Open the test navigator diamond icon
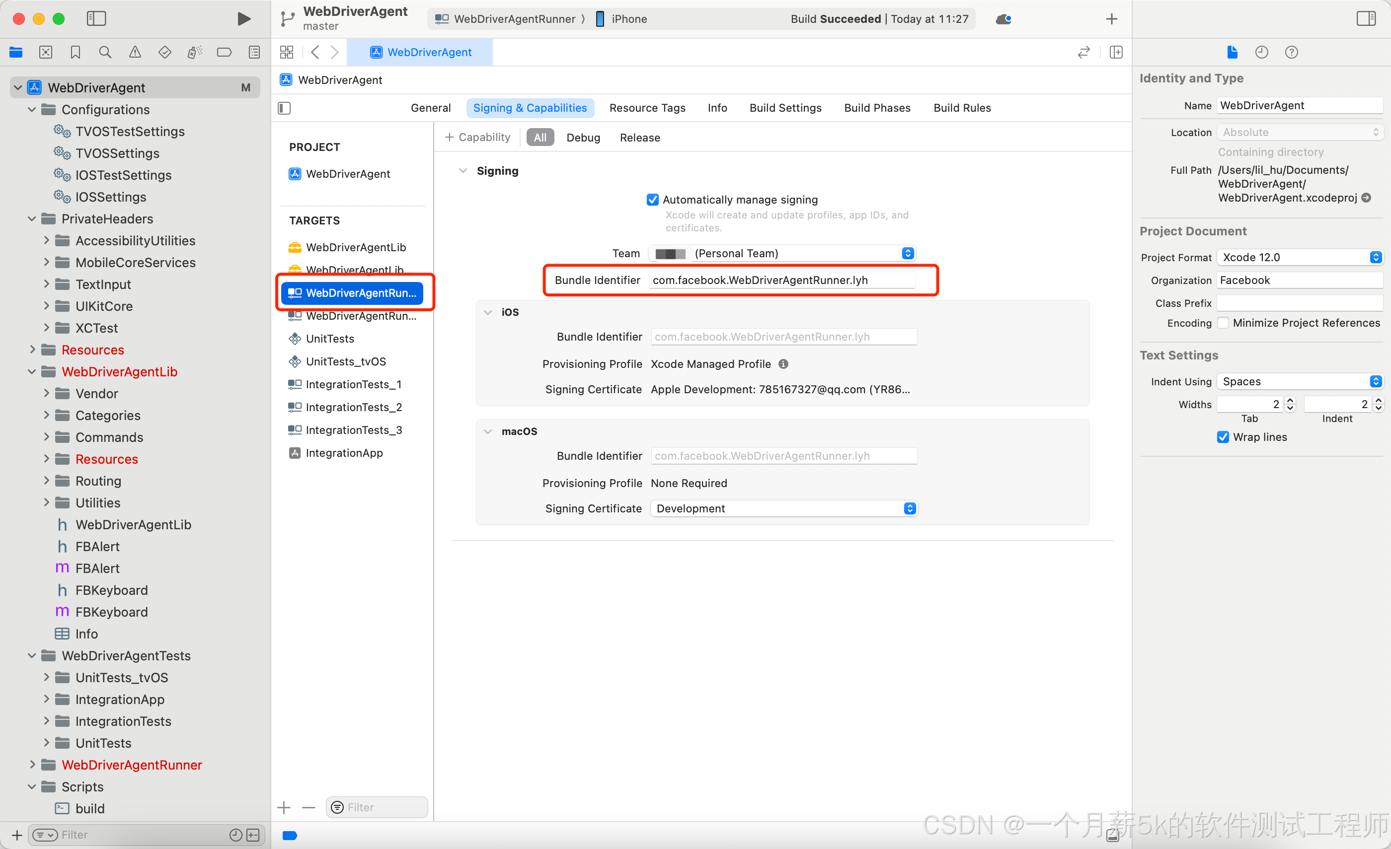Image resolution: width=1391 pixels, height=849 pixels. pyautogui.click(x=165, y=53)
